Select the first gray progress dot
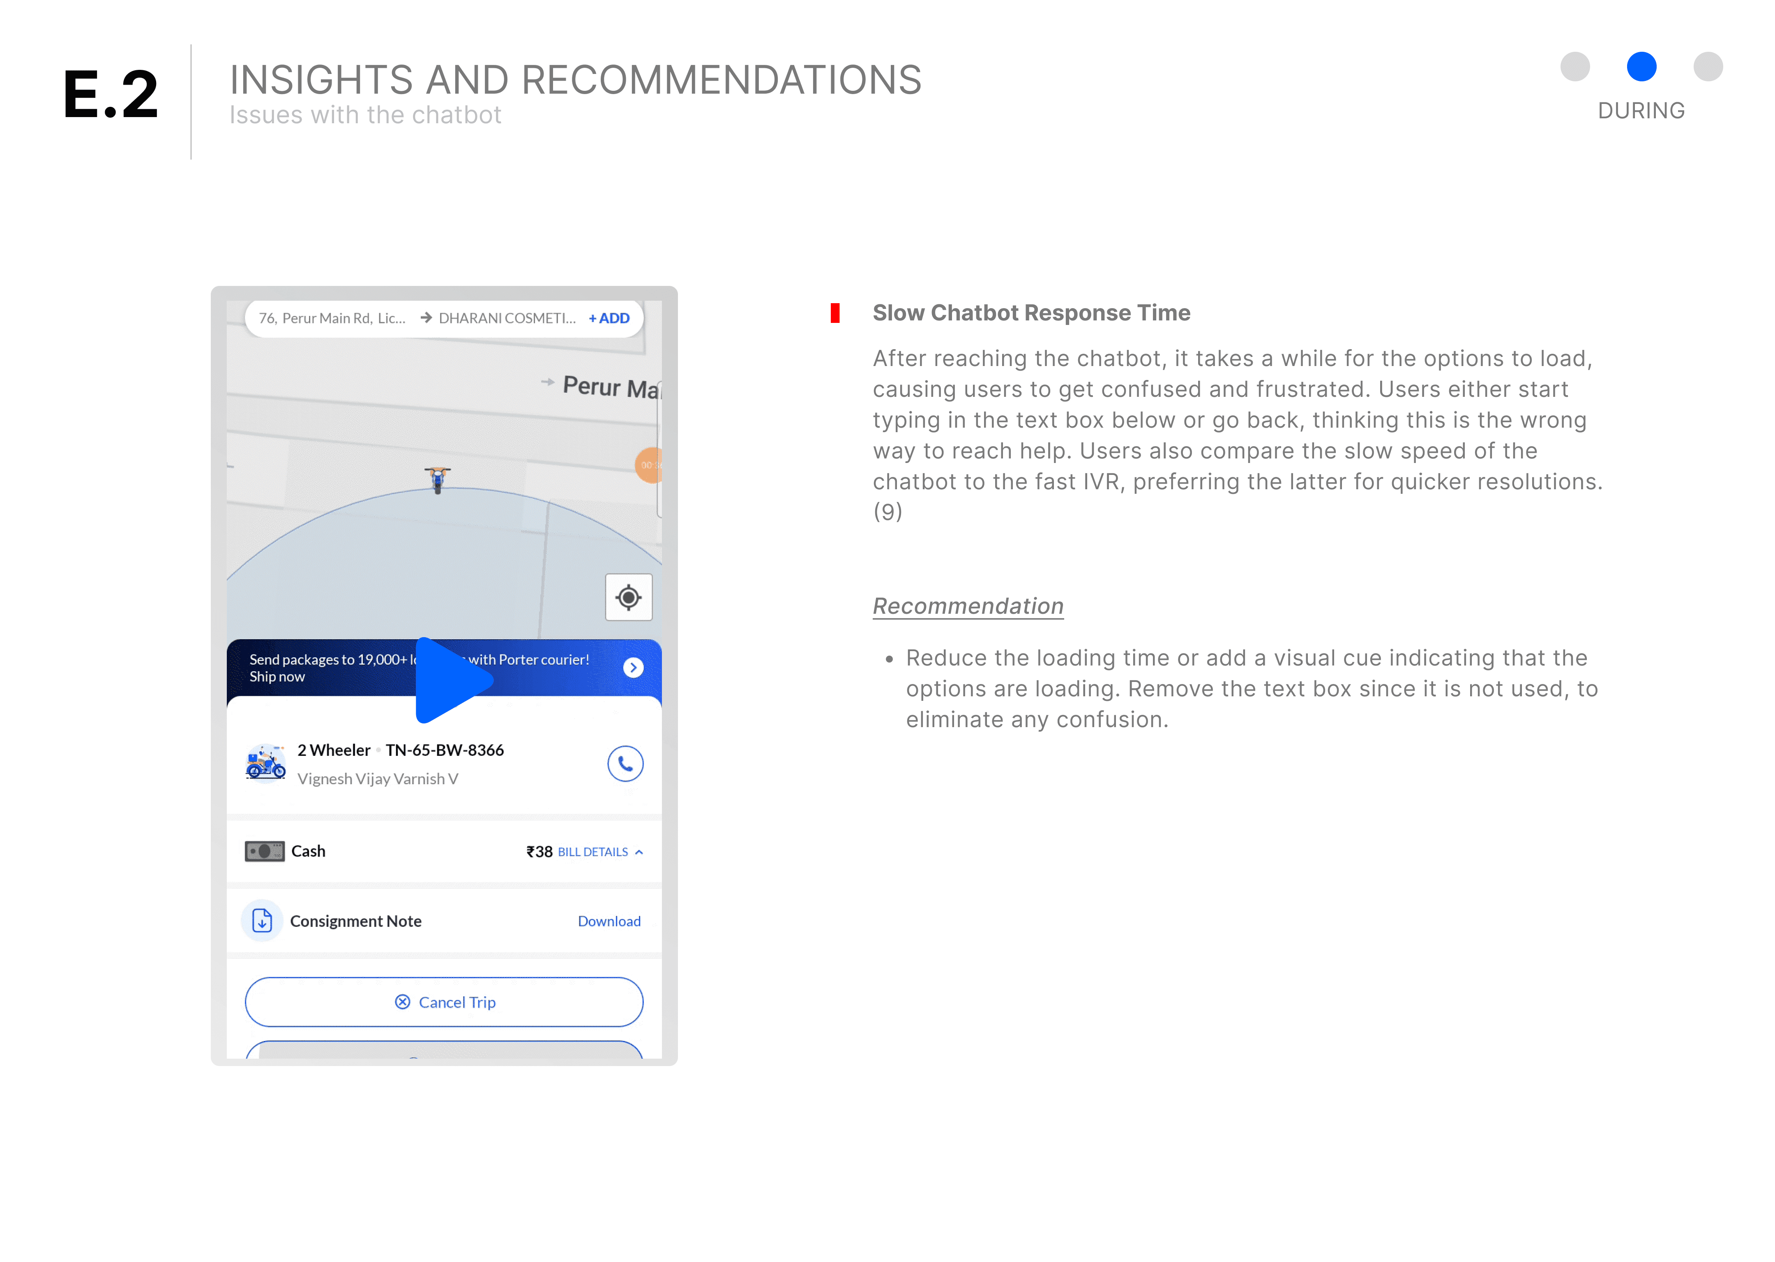 pyautogui.click(x=1574, y=67)
